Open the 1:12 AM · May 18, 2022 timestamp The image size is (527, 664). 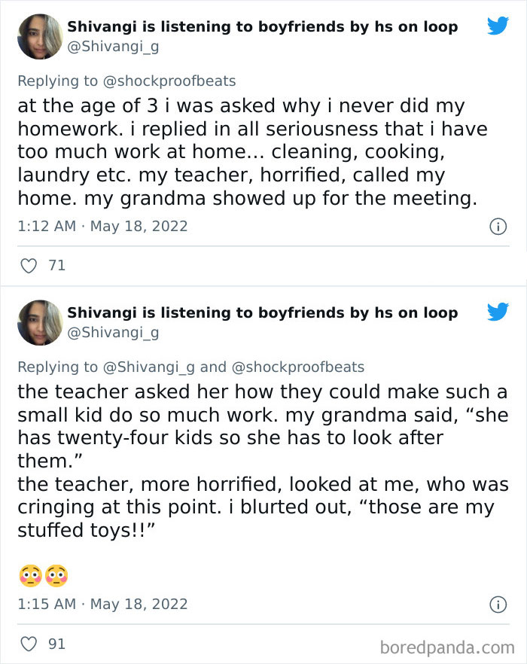pyautogui.click(x=102, y=226)
